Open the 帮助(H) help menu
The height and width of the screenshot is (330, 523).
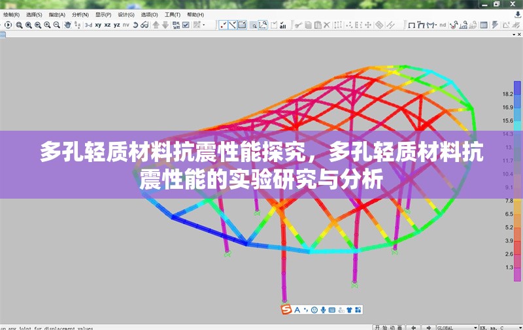(x=195, y=14)
